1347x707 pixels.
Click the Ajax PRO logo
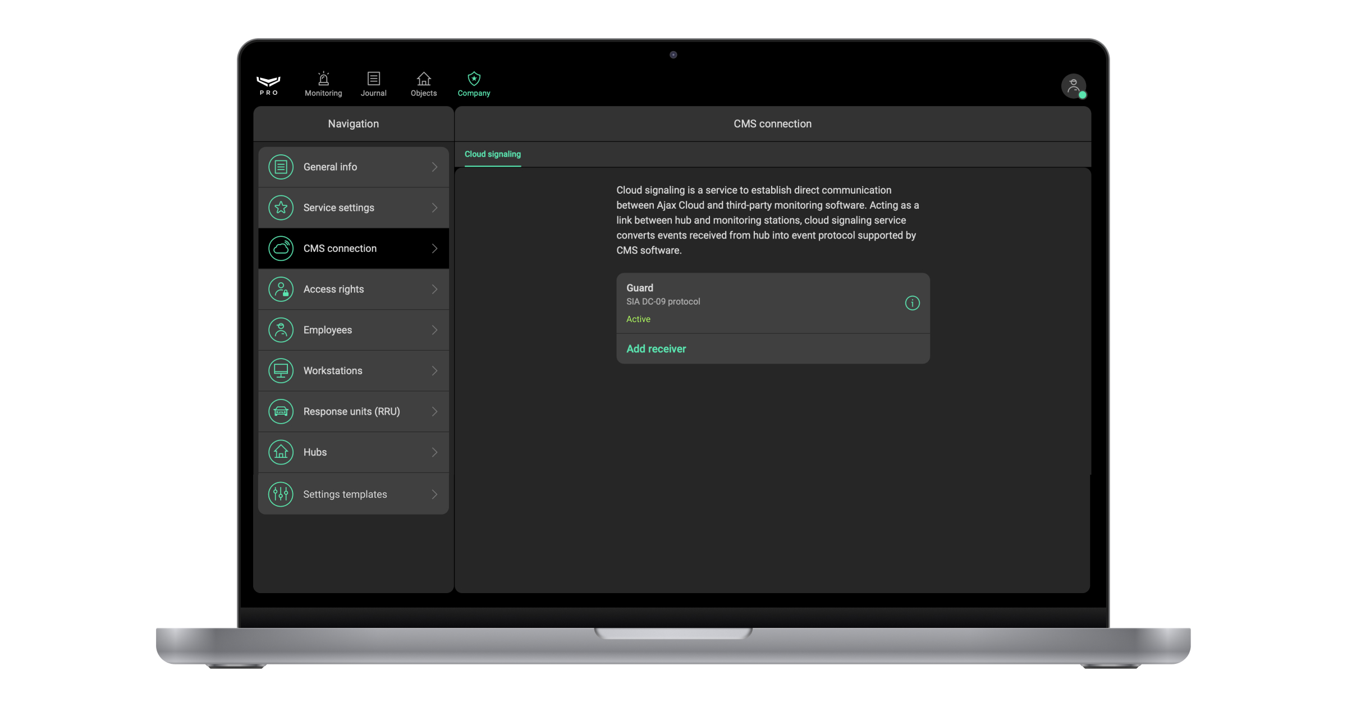(269, 85)
